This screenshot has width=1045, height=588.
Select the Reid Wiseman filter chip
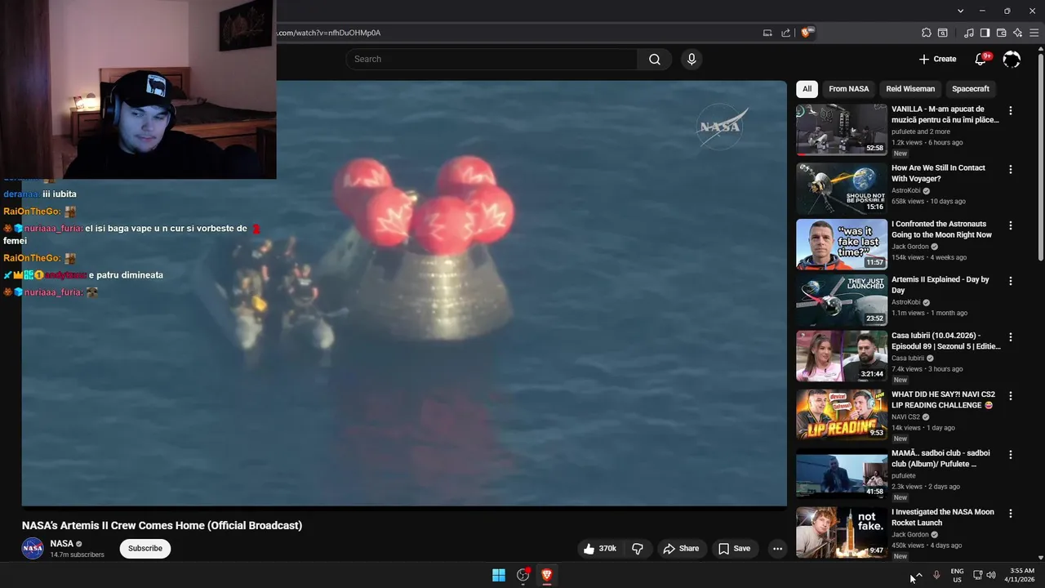coord(910,89)
